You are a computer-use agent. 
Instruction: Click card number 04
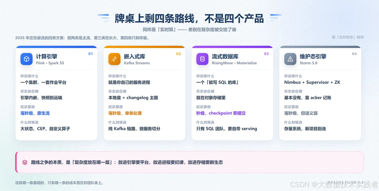pyautogui.click(x=354, y=54)
